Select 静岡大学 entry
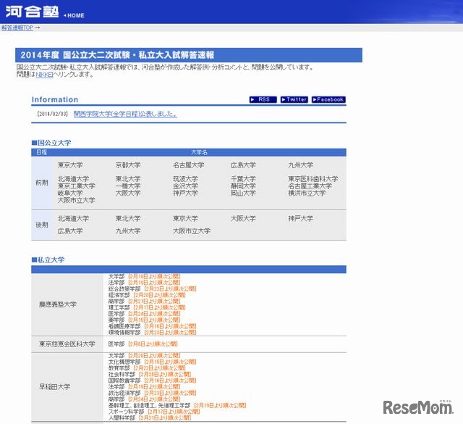 point(243,186)
